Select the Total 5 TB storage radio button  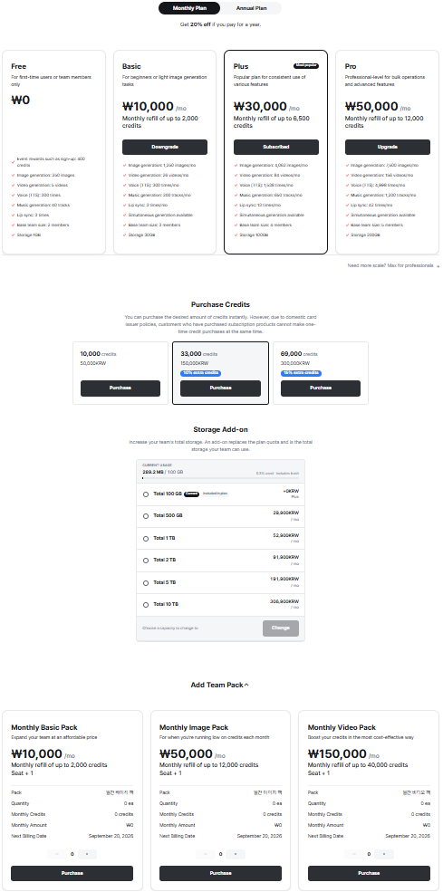click(146, 583)
